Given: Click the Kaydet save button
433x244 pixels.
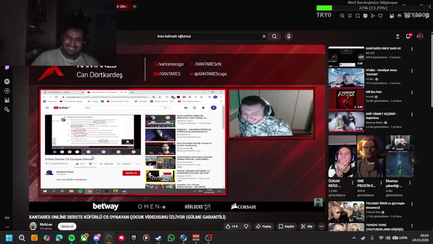Looking at the screenshot, I should tap(286, 226).
